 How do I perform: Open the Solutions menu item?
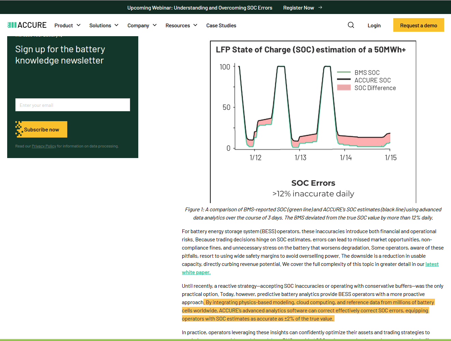point(100,25)
